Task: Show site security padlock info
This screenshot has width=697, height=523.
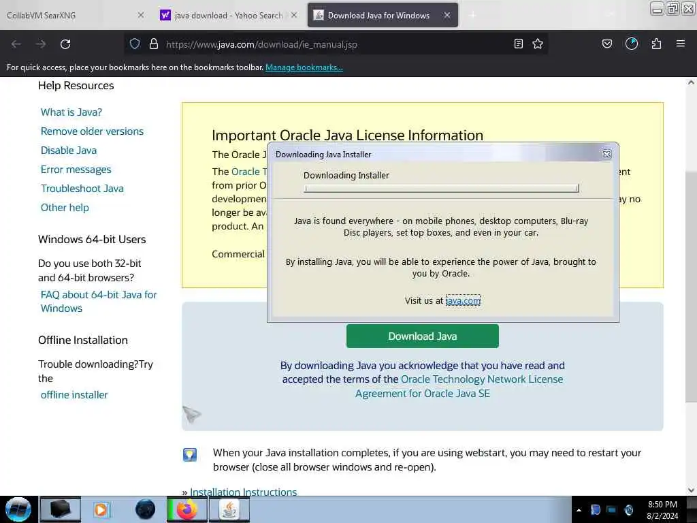Action: click(x=154, y=44)
